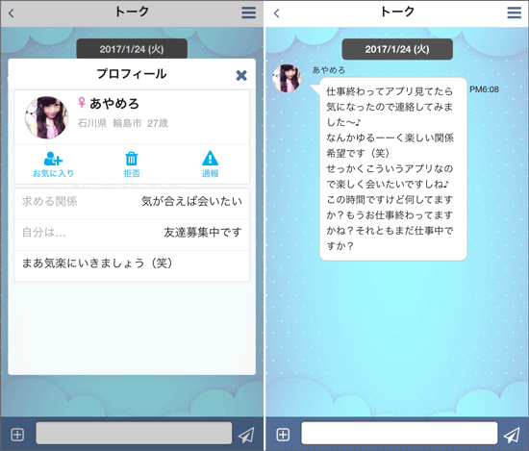The width and height of the screenshot is (529, 451).
Task: Tap the location text 石川県 輪島市 27歳
Action: [x=123, y=123]
